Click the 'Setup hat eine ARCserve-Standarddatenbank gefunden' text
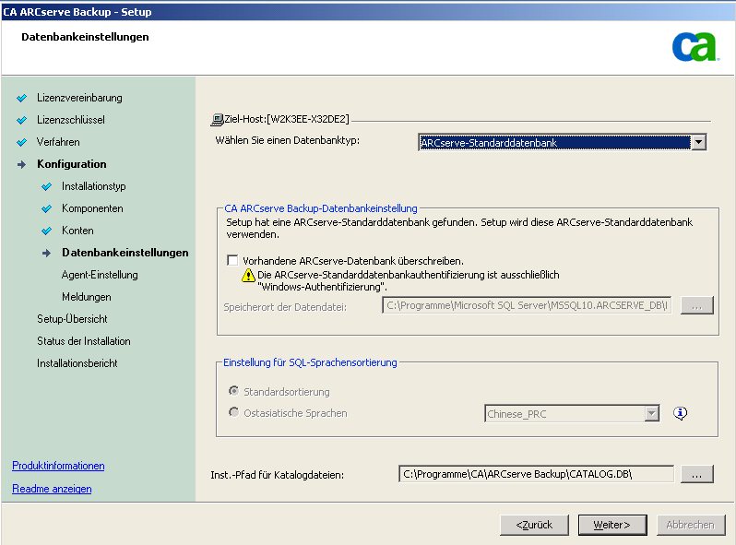Screen dimensions: 736x545 tap(459, 228)
